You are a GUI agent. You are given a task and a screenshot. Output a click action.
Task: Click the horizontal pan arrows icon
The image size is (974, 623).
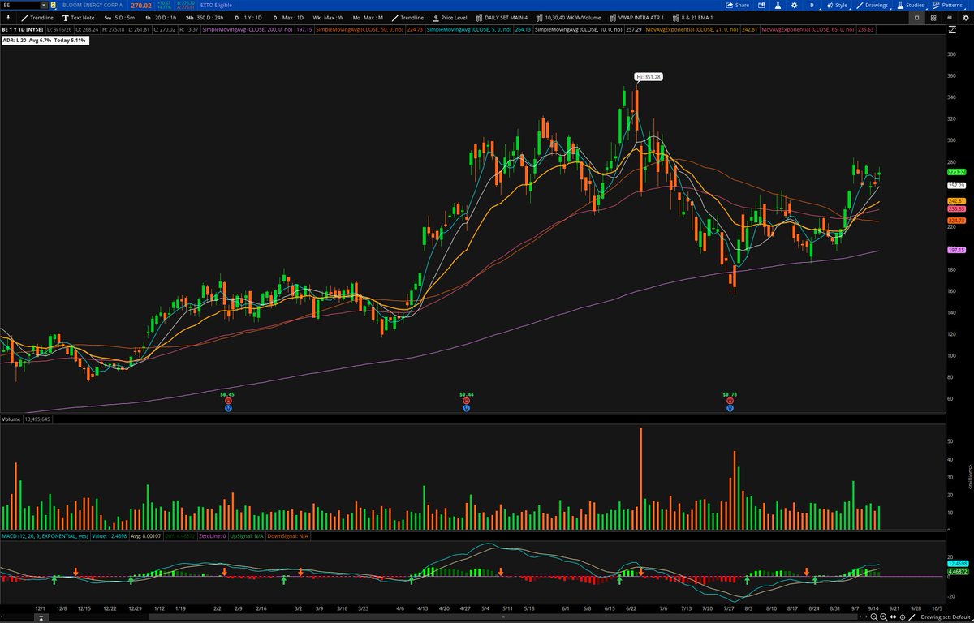coord(893,617)
